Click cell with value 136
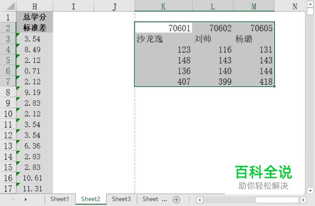 [x=163, y=71]
